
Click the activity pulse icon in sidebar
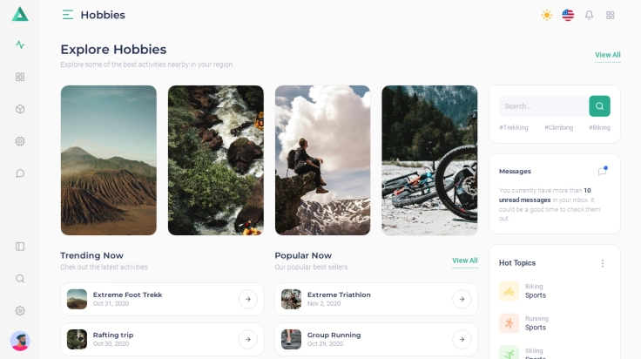point(20,44)
